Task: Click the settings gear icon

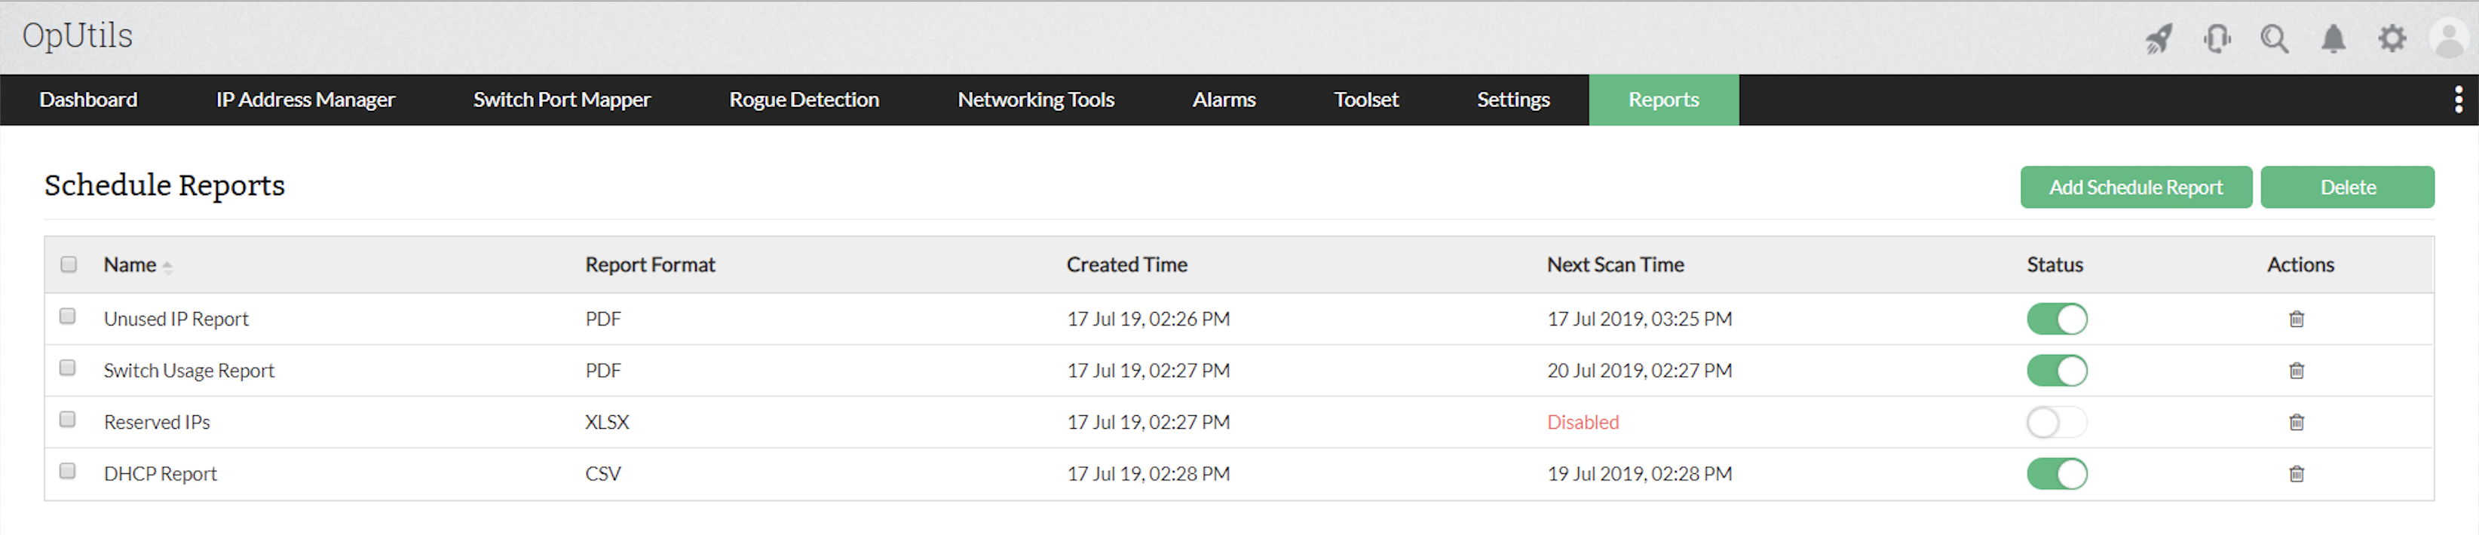Action: click(2392, 39)
